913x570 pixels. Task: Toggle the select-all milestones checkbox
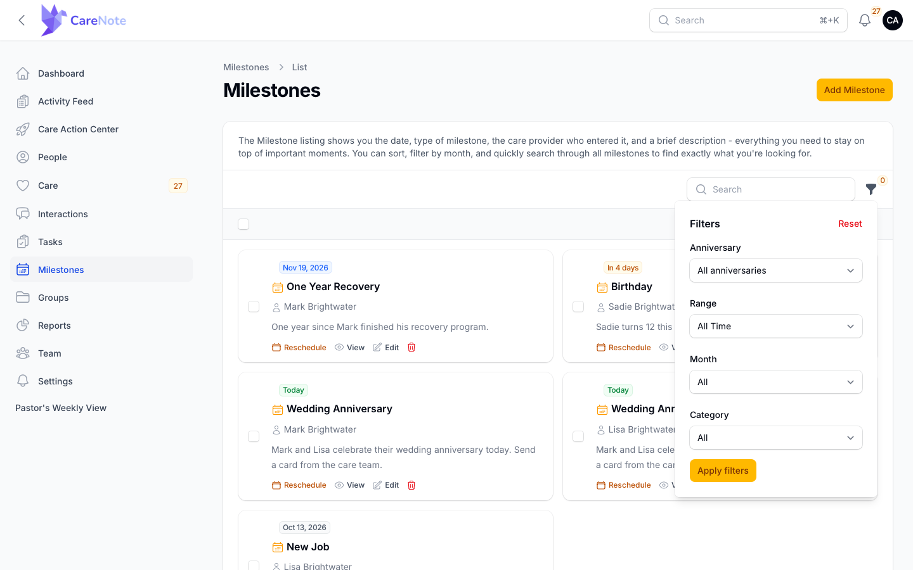(x=243, y=224)
